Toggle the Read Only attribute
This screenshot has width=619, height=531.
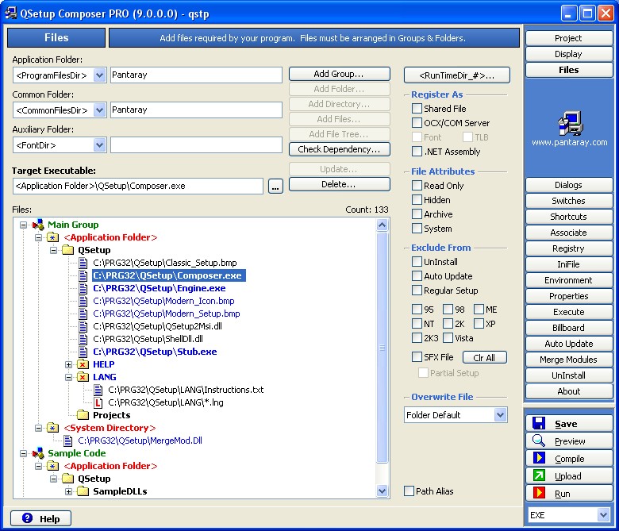(x=417, y=186)
